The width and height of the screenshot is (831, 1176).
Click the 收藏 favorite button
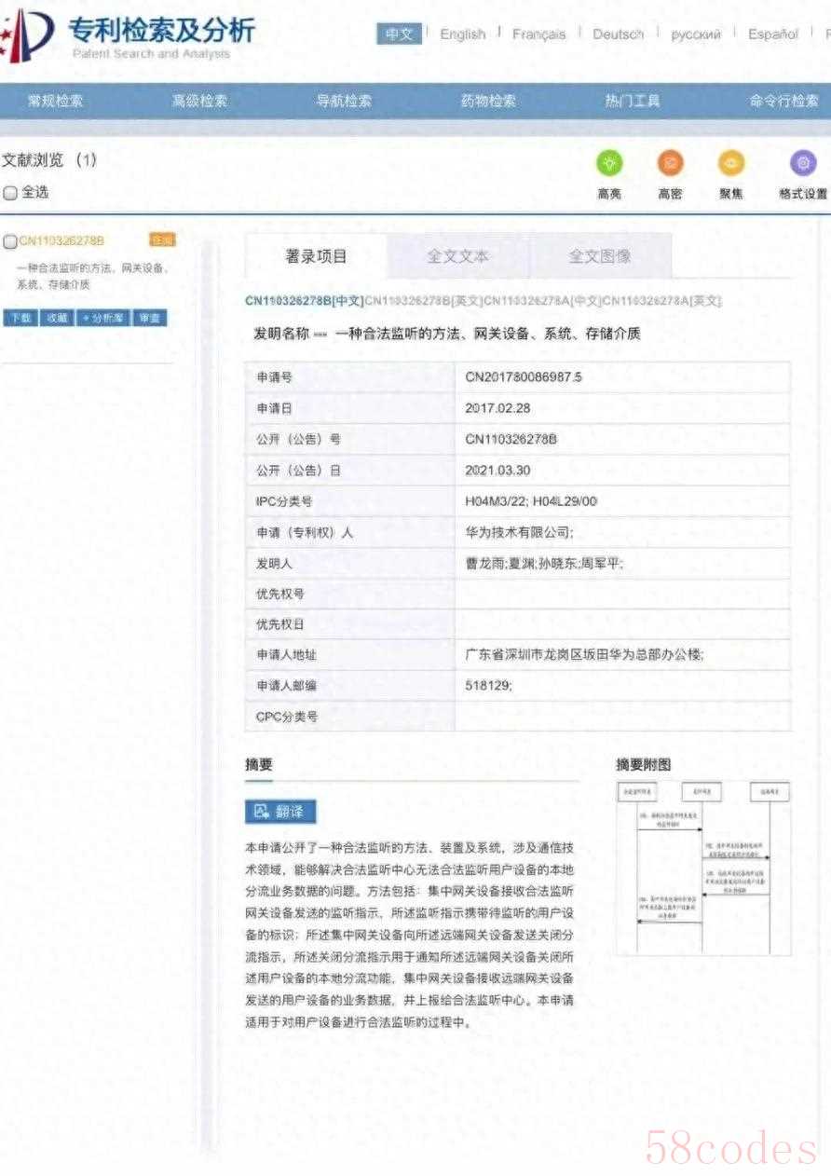point(56,318)
